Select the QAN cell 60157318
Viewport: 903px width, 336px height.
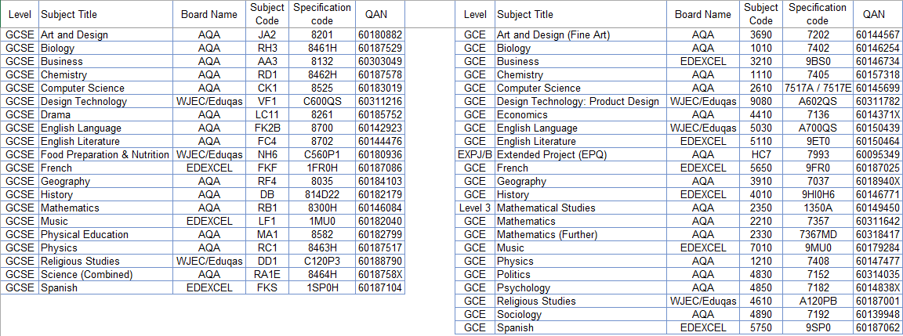(878, 74)
